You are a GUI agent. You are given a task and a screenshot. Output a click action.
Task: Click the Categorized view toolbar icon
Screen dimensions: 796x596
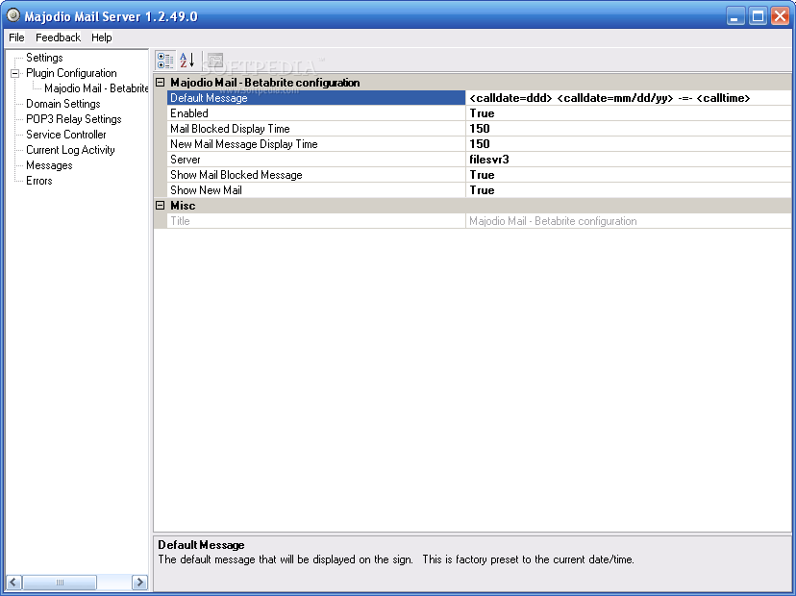coord(165,60)
